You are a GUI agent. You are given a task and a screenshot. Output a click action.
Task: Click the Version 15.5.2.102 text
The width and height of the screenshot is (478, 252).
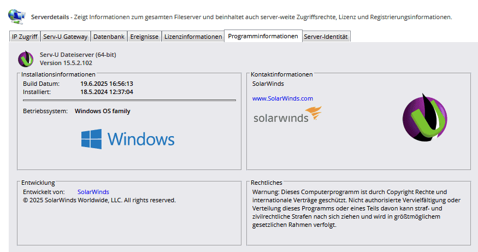pos(66,63)
